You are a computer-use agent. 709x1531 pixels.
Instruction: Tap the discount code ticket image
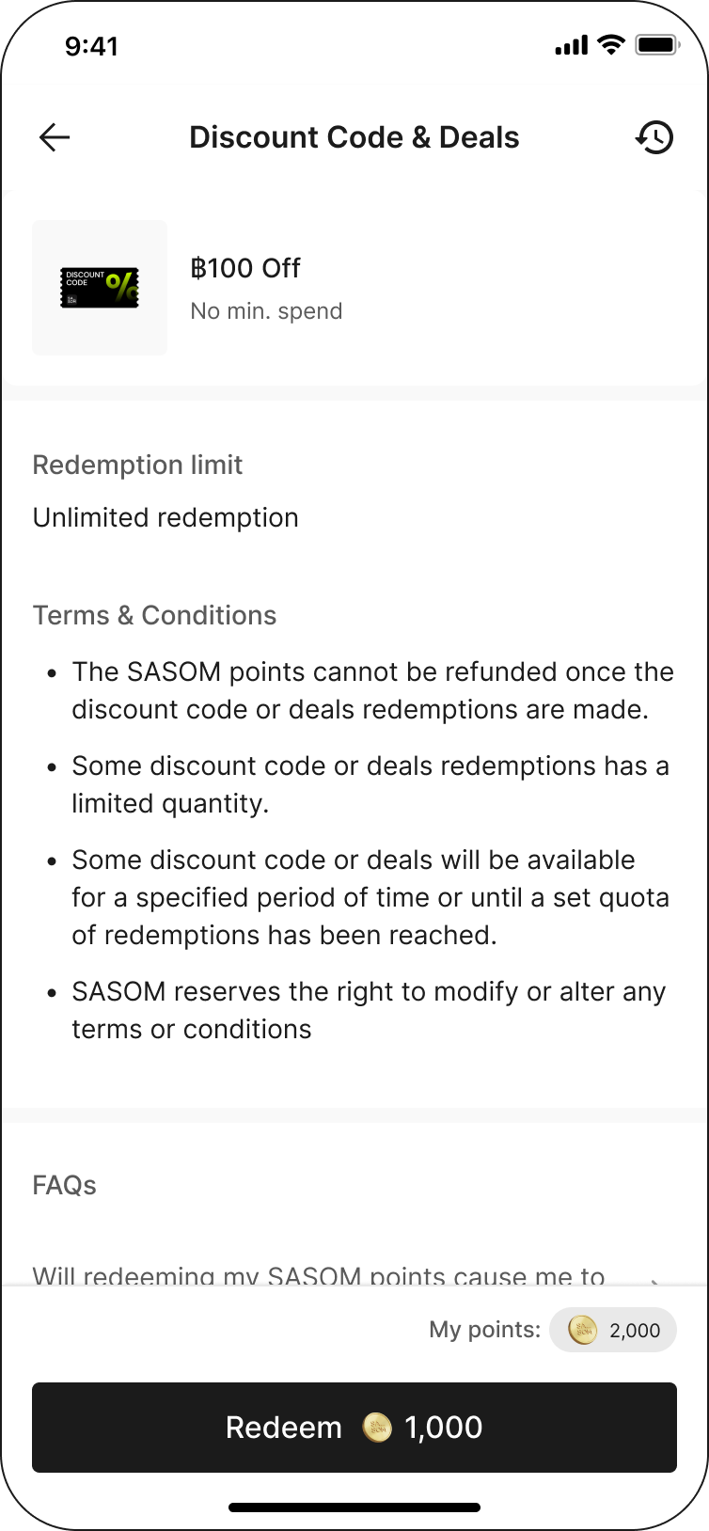(x=100, y=288)
